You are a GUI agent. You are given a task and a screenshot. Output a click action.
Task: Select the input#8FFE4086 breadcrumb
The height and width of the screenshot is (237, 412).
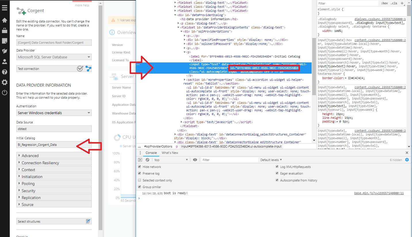click(231, 146)
